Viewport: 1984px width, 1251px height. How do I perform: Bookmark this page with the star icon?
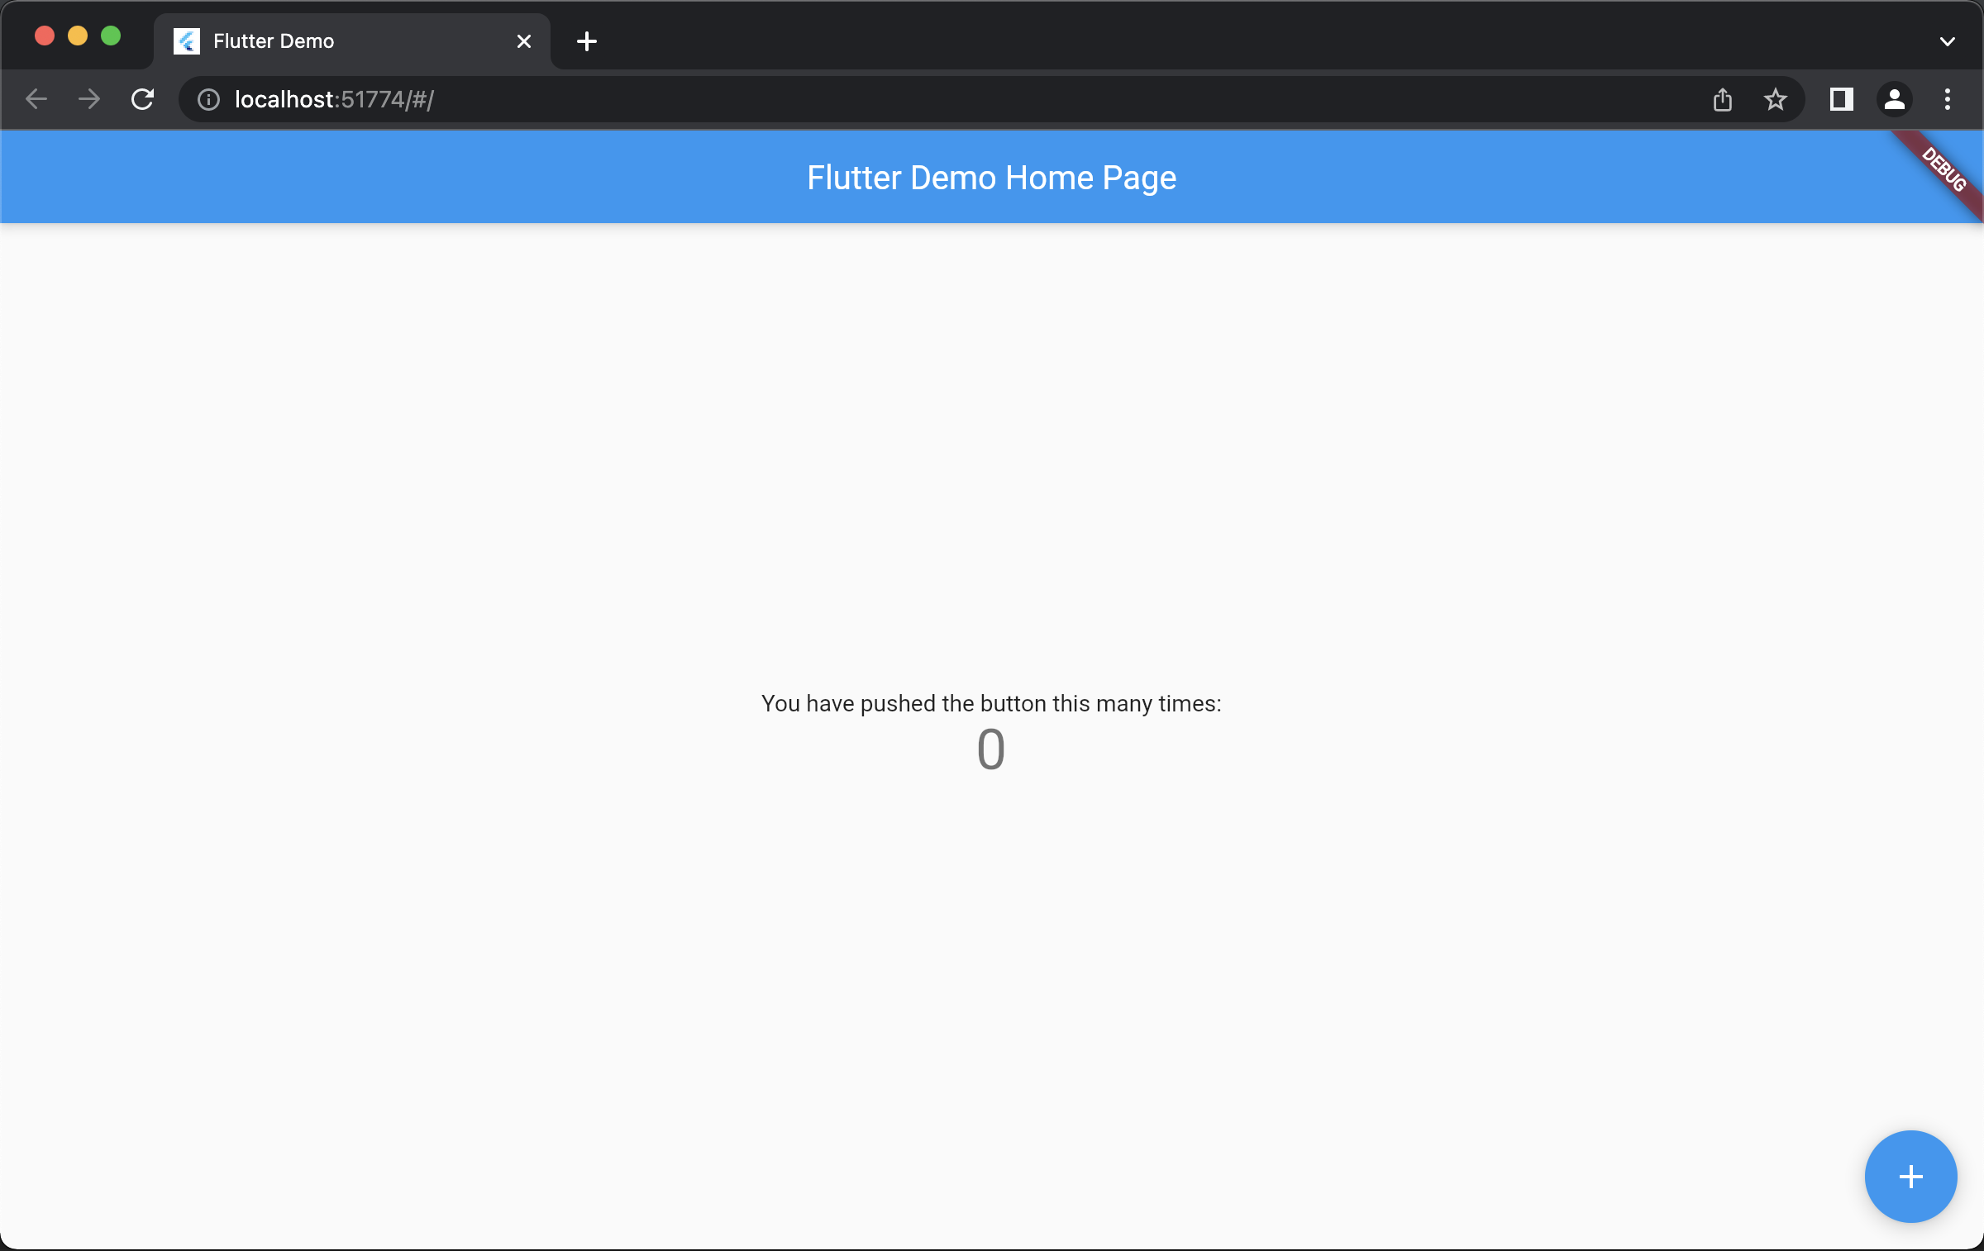1776,99
